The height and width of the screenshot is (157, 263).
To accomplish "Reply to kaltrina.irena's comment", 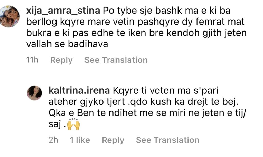I will click(113, 140).
